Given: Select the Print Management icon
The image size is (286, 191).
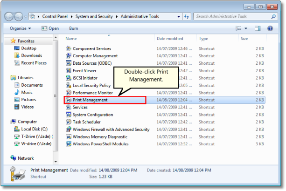Looking at the screenshot, I should point(69,100).
